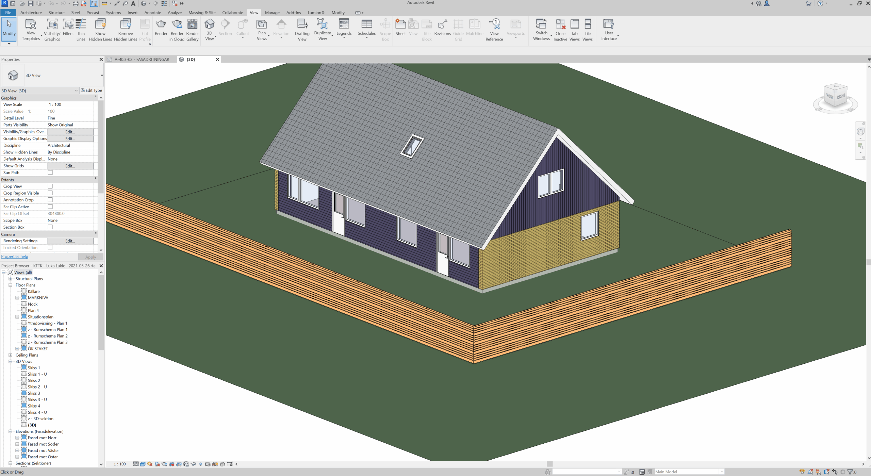Click the 1 : 100 view scale control

[x=120, y=464]
